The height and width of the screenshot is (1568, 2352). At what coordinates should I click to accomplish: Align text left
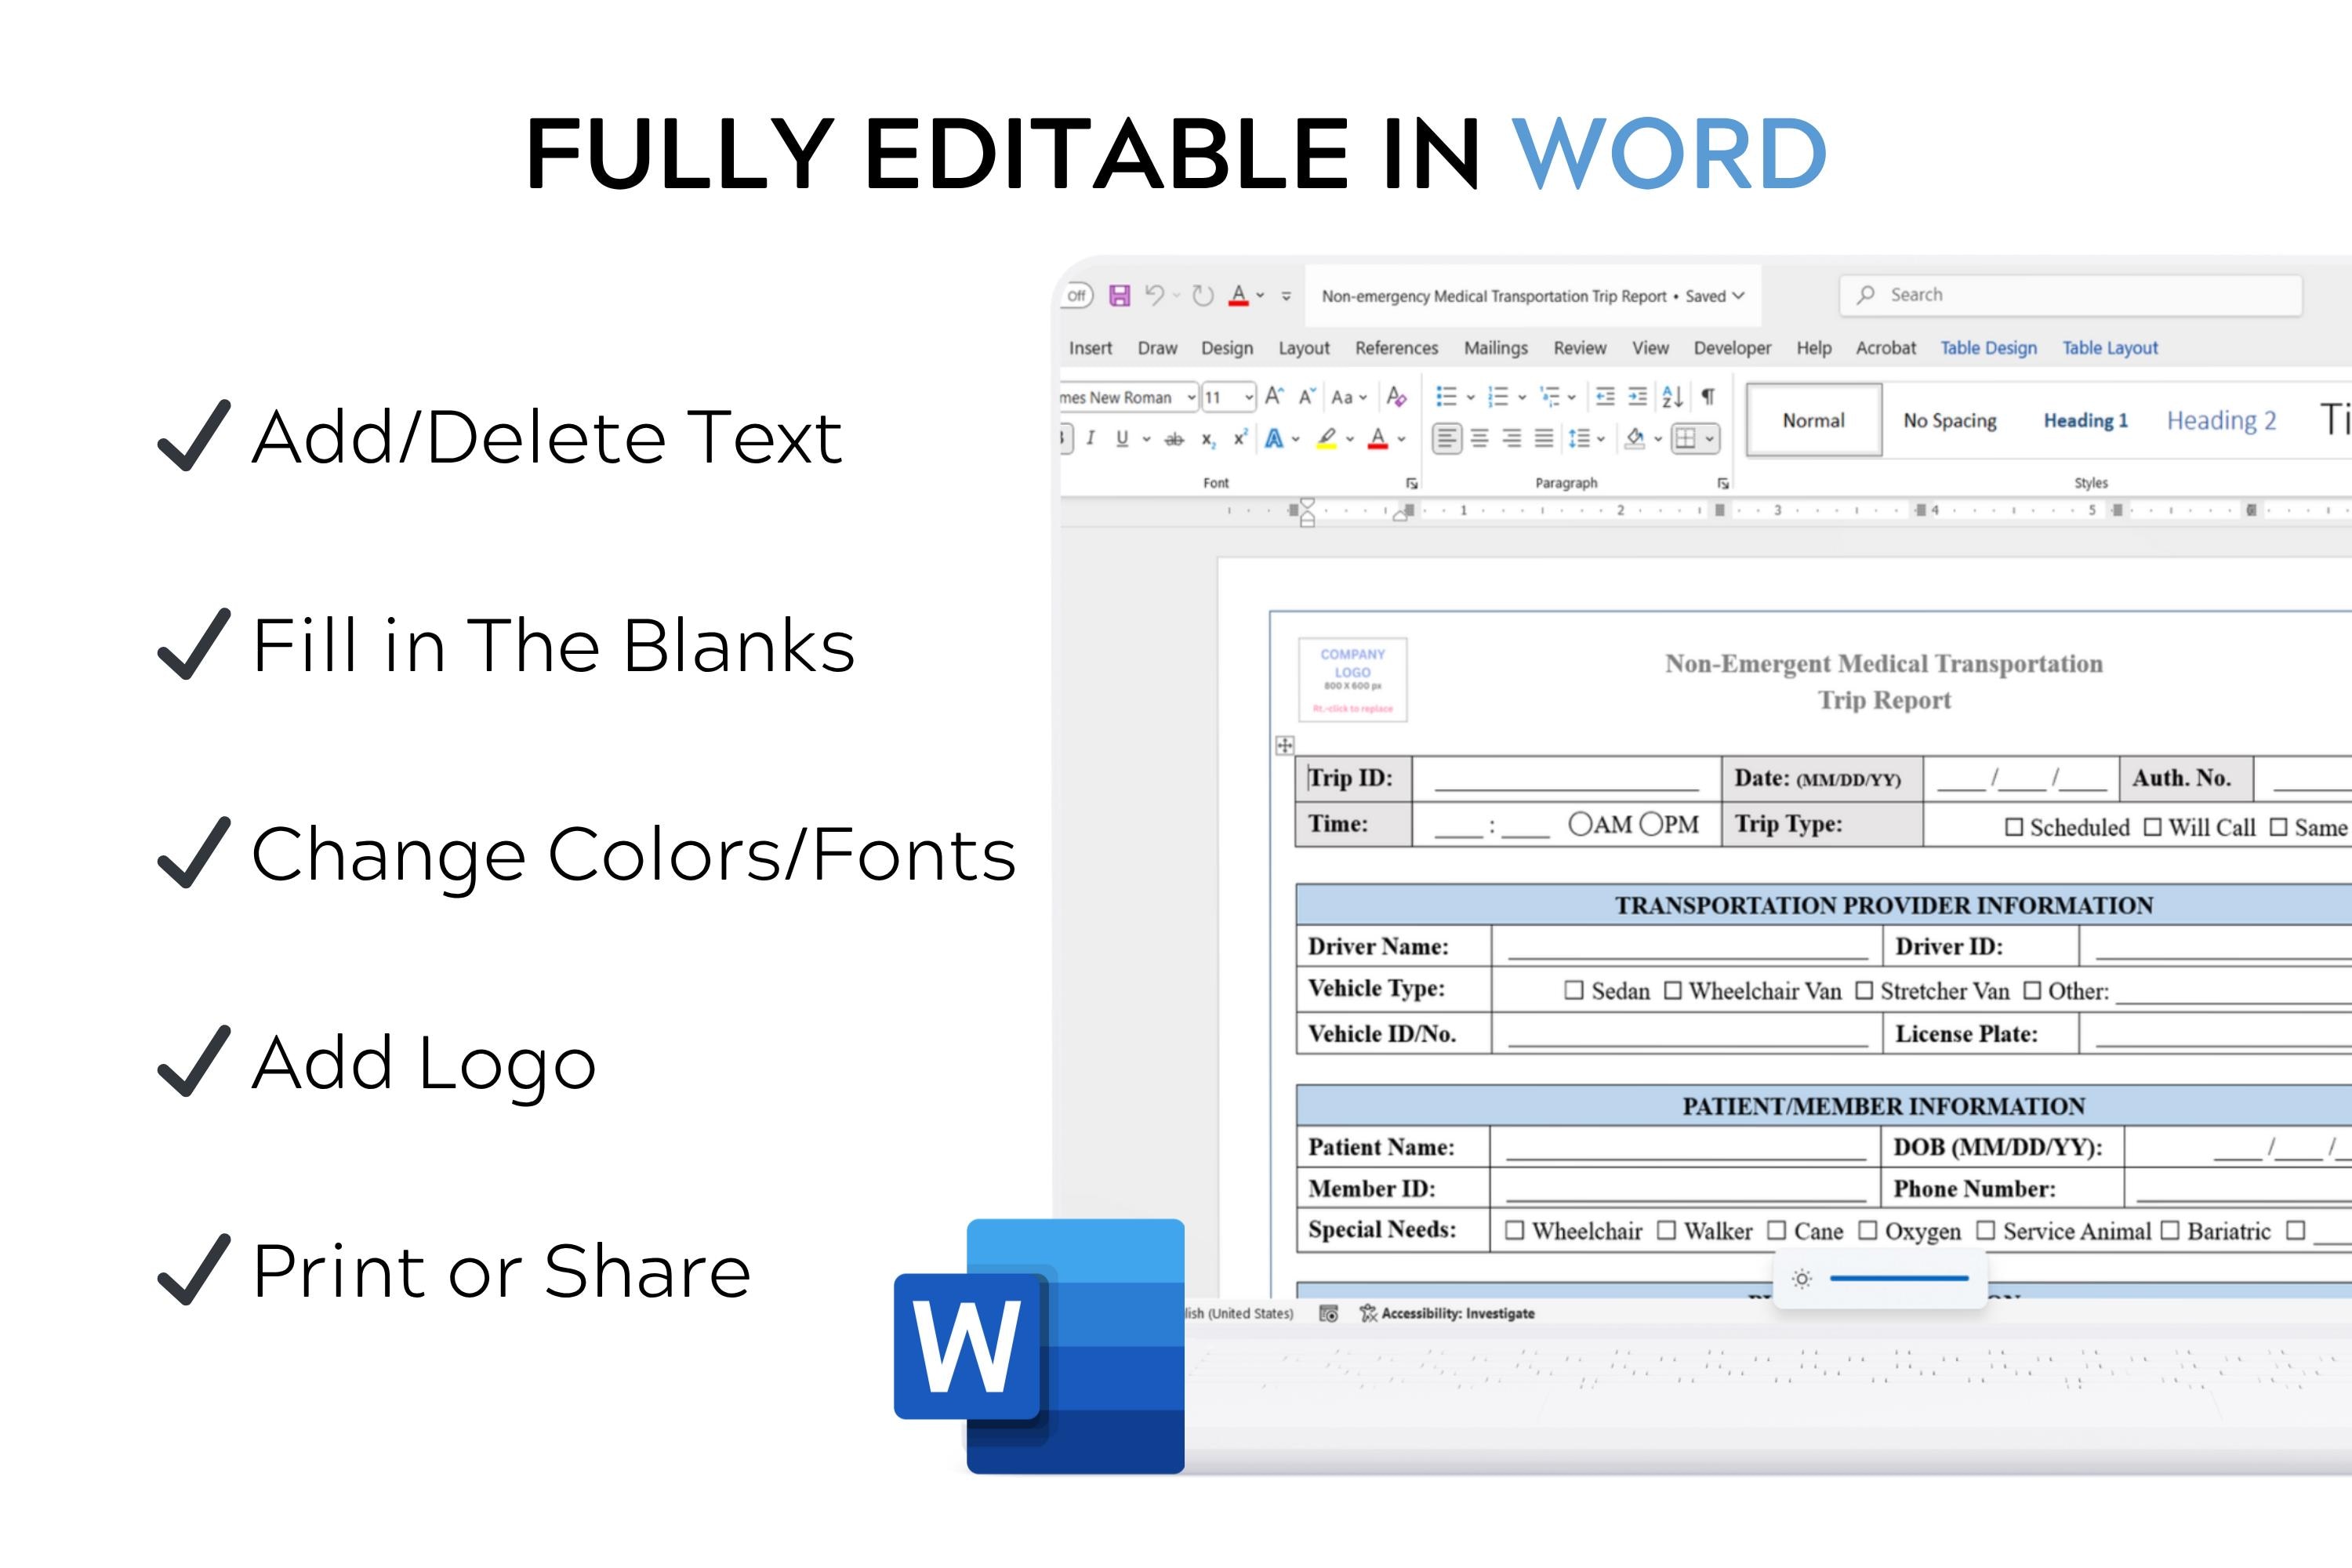pyautogui.click(x=1447, y=438)
